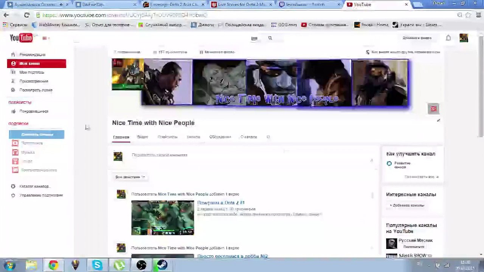This screenshot has height=272, width=484.
Task: Click the YouTube logo
Action: coord(21,38)
